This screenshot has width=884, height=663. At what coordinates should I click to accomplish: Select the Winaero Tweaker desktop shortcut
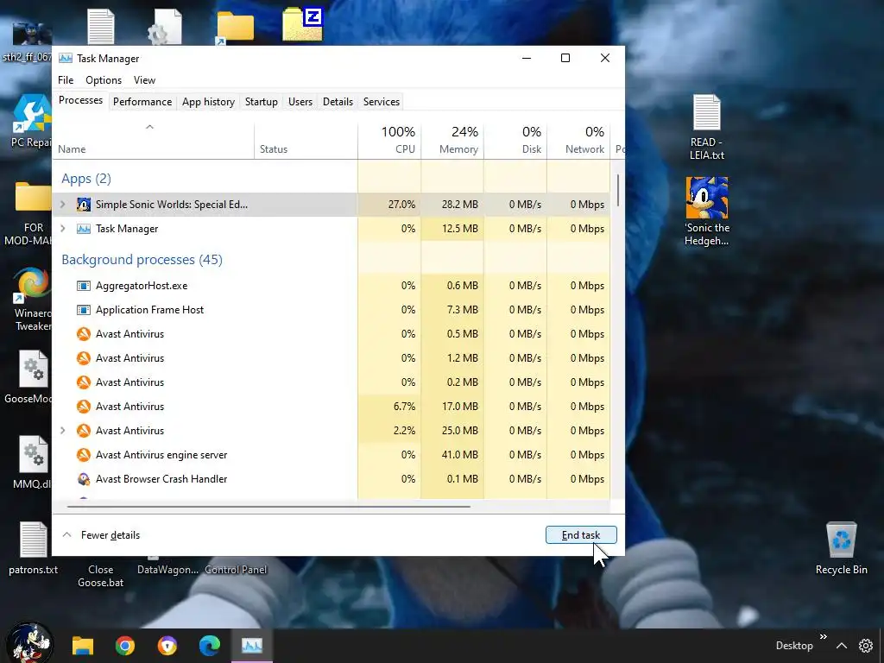[x=32, y=300]
